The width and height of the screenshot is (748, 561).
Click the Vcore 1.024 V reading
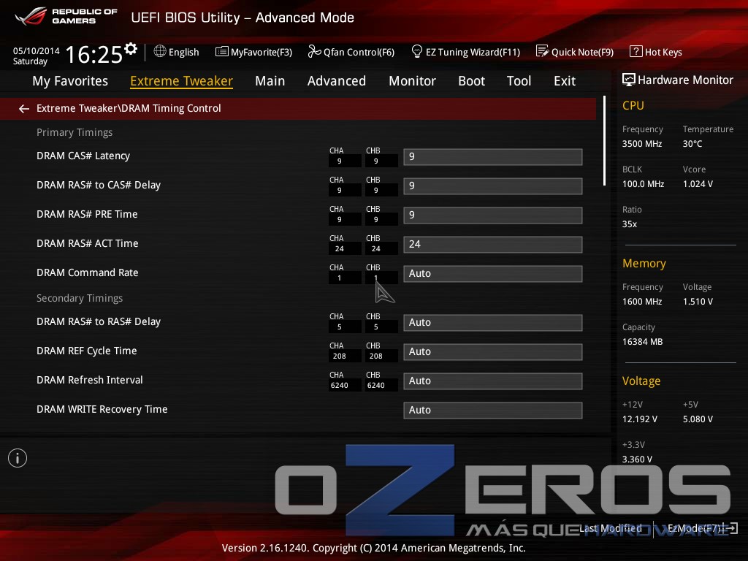(x=698, y=183)
